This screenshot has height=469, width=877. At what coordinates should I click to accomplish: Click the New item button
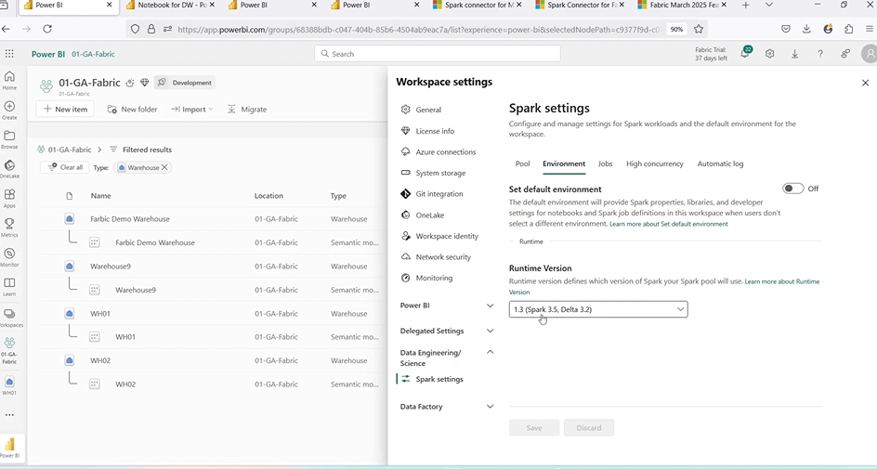point(65,109)
